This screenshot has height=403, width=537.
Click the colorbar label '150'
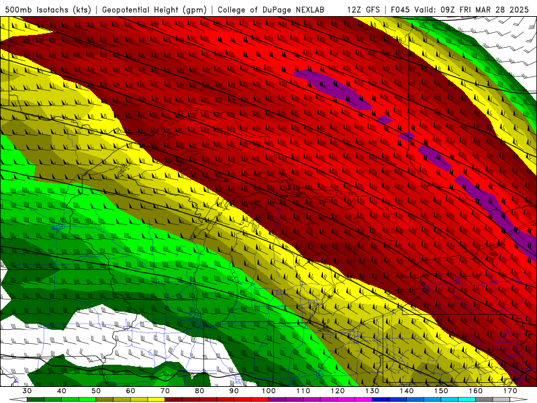coord(441,391)
